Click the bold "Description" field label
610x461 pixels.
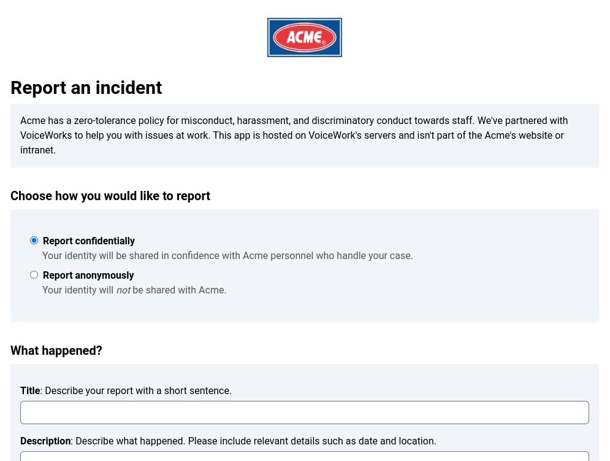point(45,441)
